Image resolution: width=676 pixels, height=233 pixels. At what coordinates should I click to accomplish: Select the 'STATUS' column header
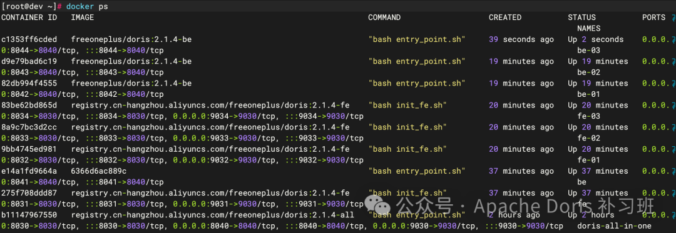(581, 17)
